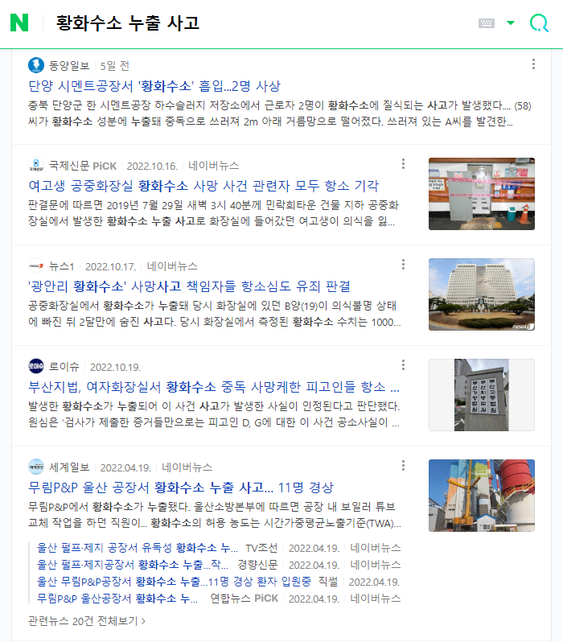This screenshot has height=642, width=563.
Task: Click 네이버뉴스 link next to 뉴스1 date
Action: pos(172,266)
